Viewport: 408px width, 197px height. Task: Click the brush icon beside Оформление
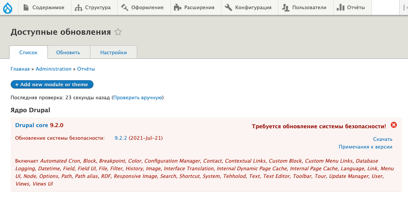tap(125, 8)
